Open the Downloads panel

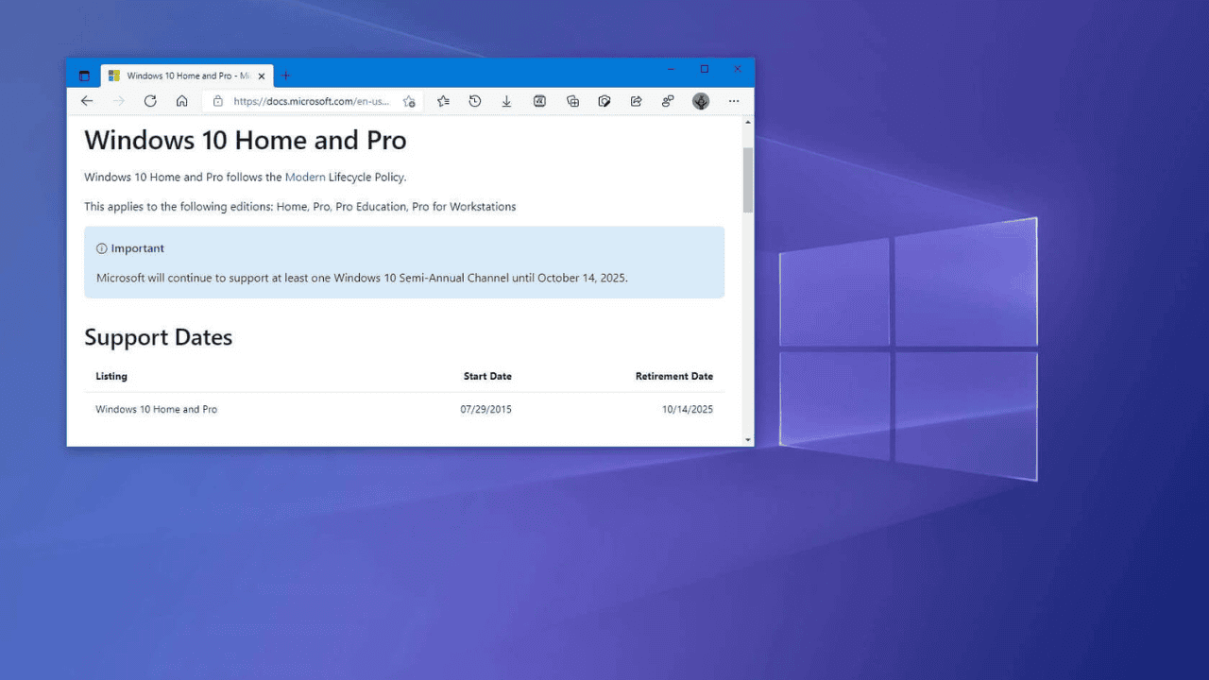(506, 101)
